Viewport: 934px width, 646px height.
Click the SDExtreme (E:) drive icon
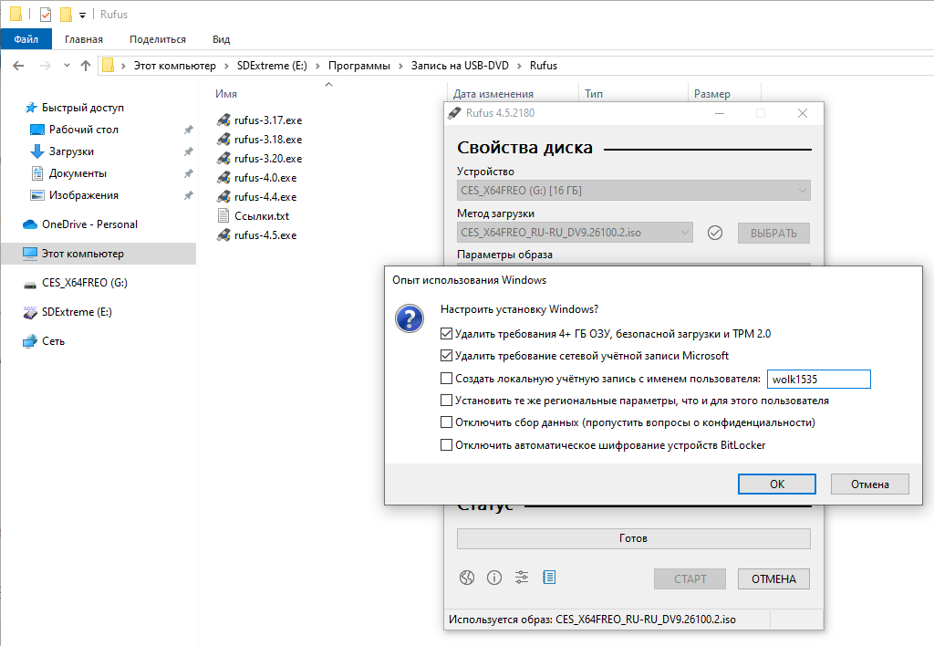(30, 312)
